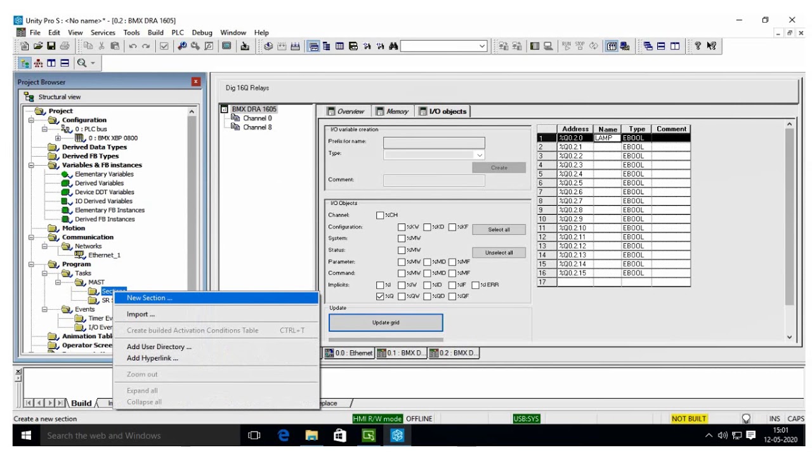
Task: Select the LAMP name cell in grid
Action: (x=607, y=138)
